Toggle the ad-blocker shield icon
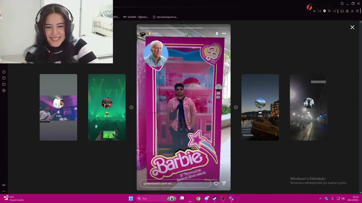This screenshot has height=203, width=362. coord(325,11)
